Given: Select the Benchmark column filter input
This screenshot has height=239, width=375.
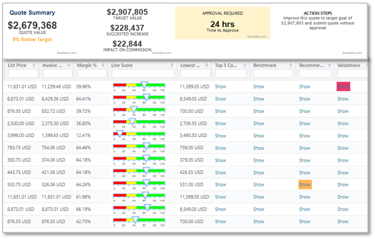Looking at the screenshot, I should (273, 74).
